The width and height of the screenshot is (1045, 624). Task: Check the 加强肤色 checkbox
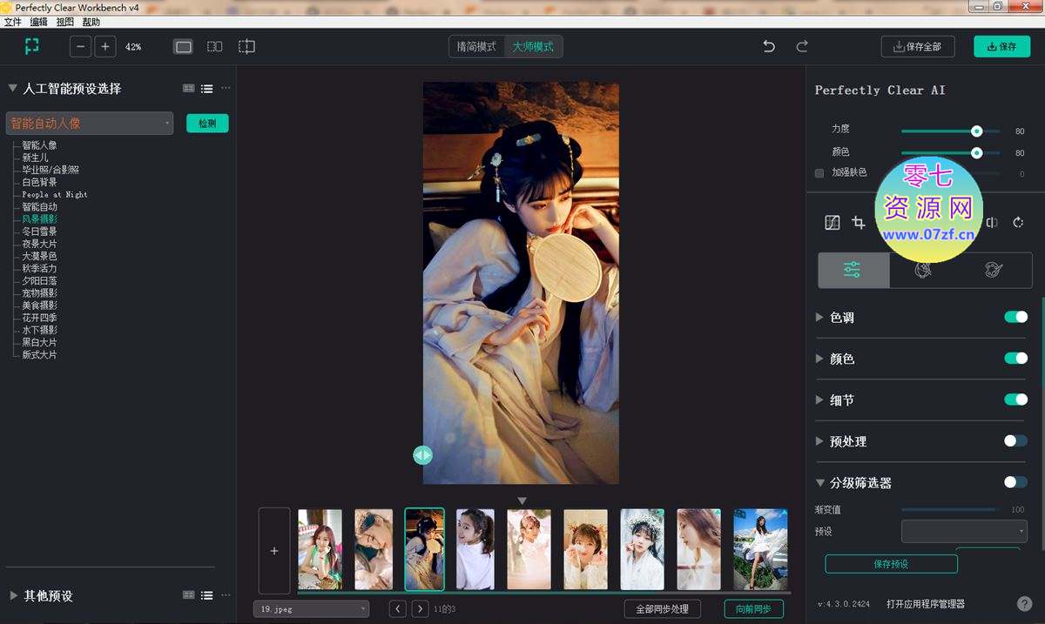pos(819,173)
